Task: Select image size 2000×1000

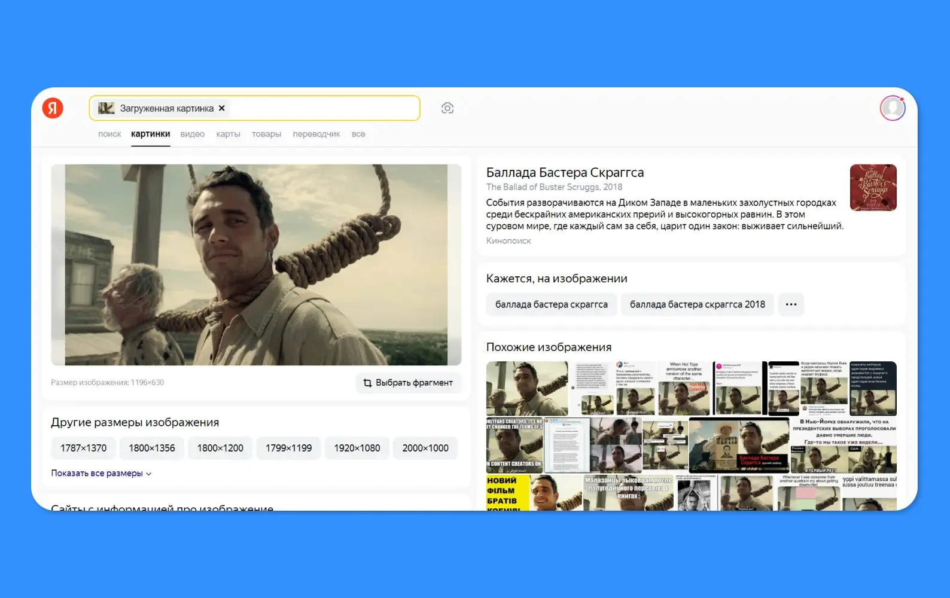Action: (x=425, y=448)
